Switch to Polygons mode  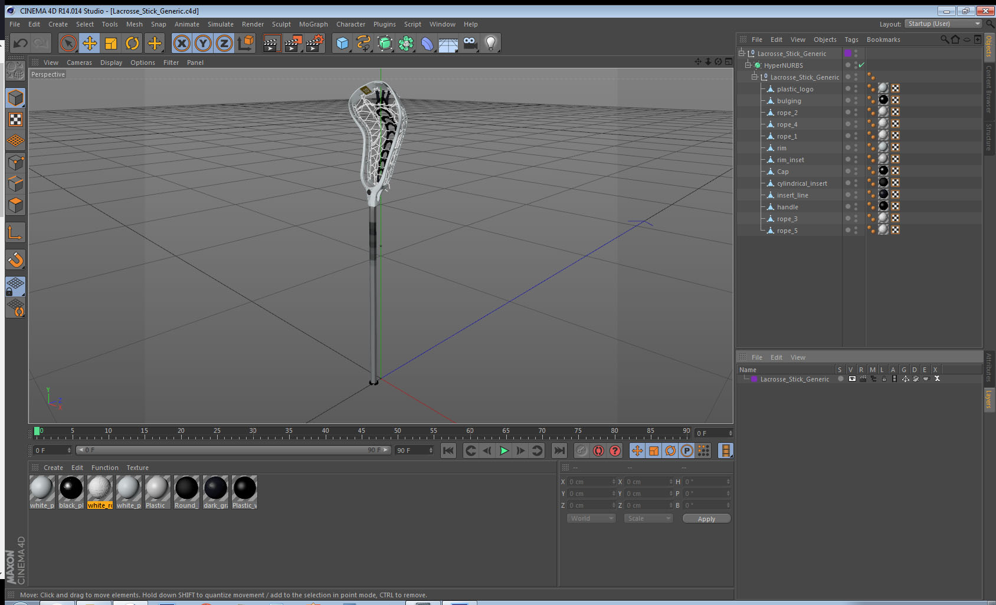click(15, 205)
